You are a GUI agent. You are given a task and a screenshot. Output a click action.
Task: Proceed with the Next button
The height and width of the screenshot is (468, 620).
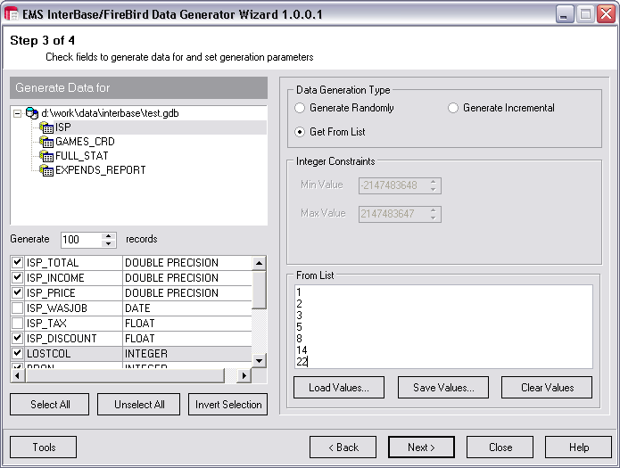[421, 447]
